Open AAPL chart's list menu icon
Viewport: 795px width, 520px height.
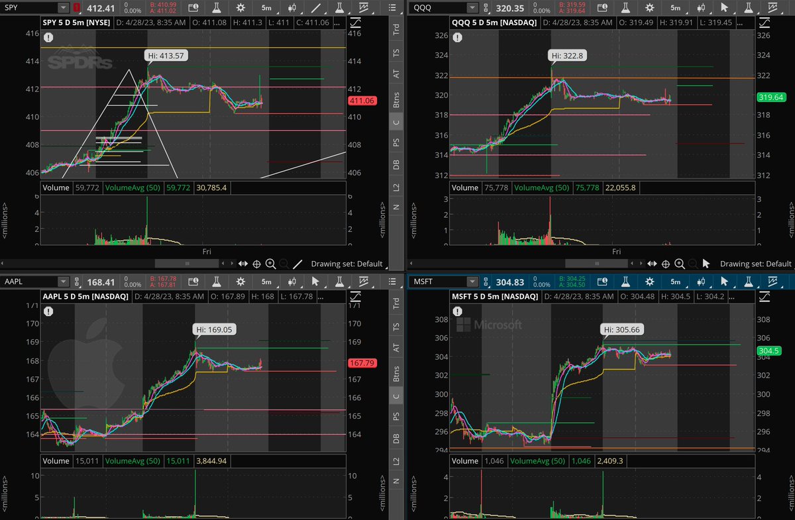[394, 281]
